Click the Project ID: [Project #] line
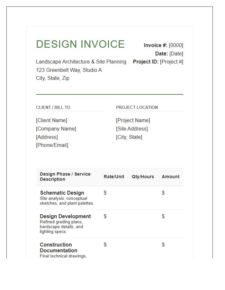Viewport: 225px width, 290px height. [x=158, y=62]
